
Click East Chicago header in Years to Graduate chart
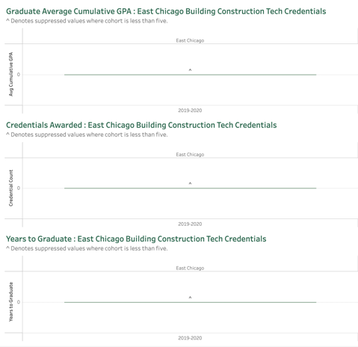coord(190,268)
